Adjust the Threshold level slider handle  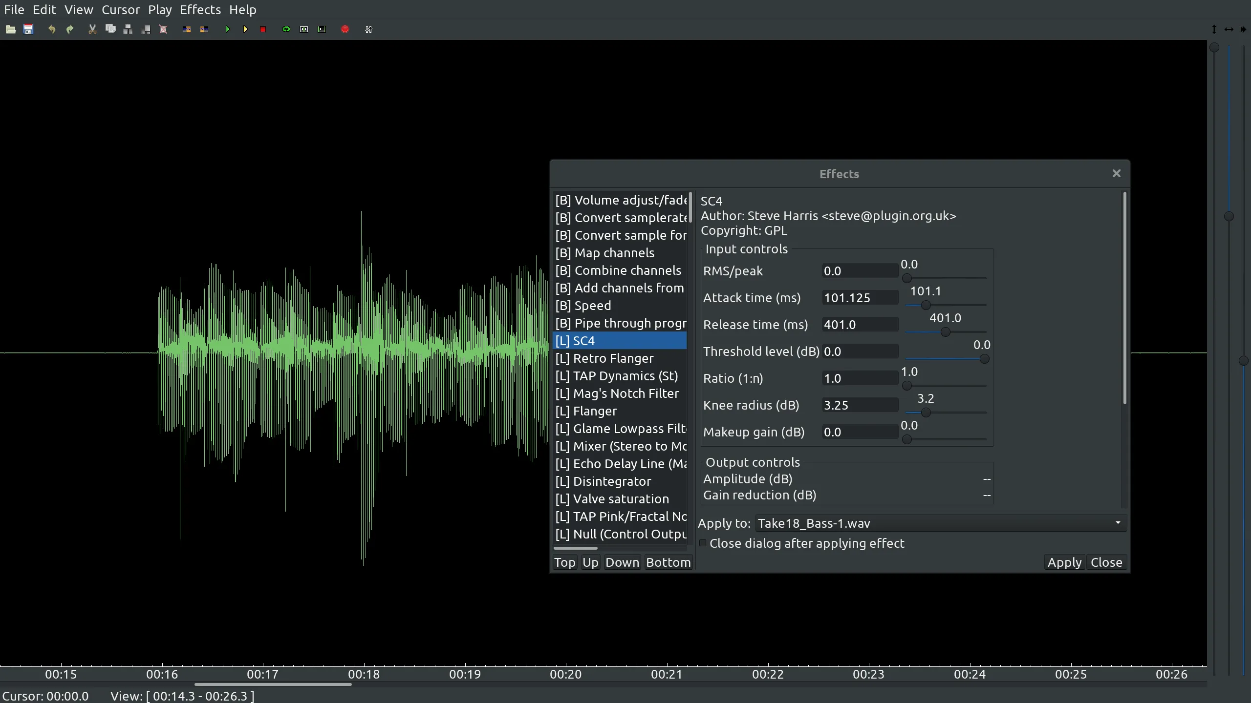point(984,359)
